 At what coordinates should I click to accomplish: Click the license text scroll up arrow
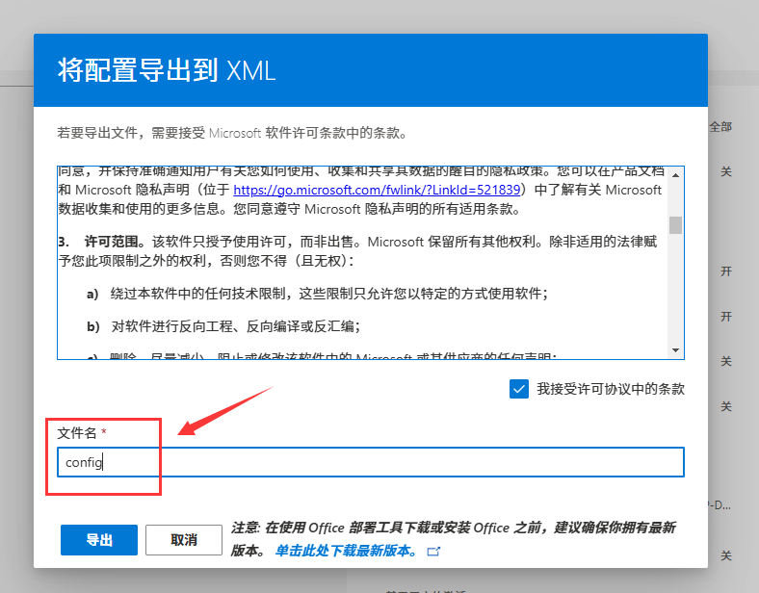click(x=676, y=175)
